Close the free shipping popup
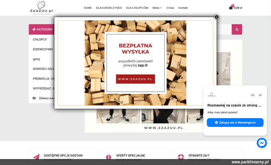The height and width of the screenshot is (165, 271). 216,17
